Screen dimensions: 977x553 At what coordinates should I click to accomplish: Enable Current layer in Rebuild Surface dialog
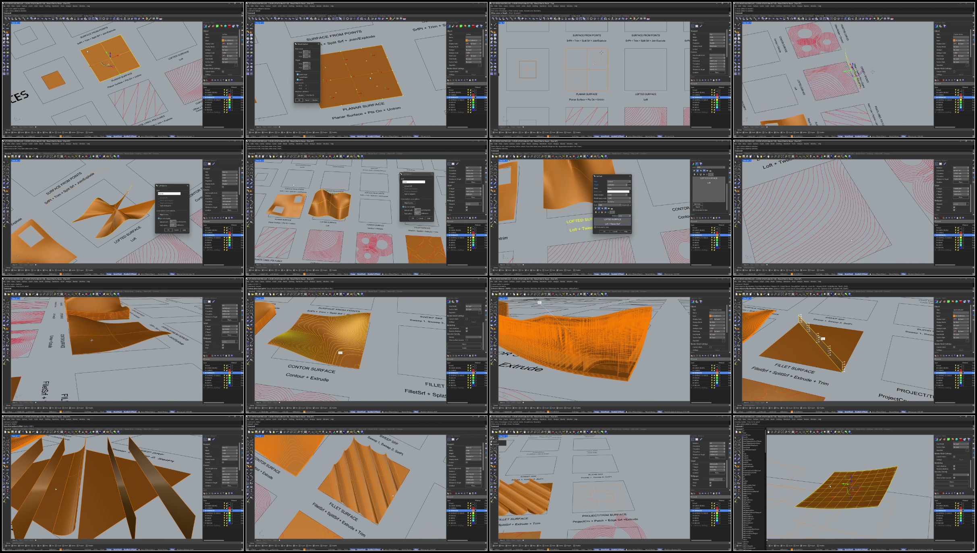tap(297, 77)
